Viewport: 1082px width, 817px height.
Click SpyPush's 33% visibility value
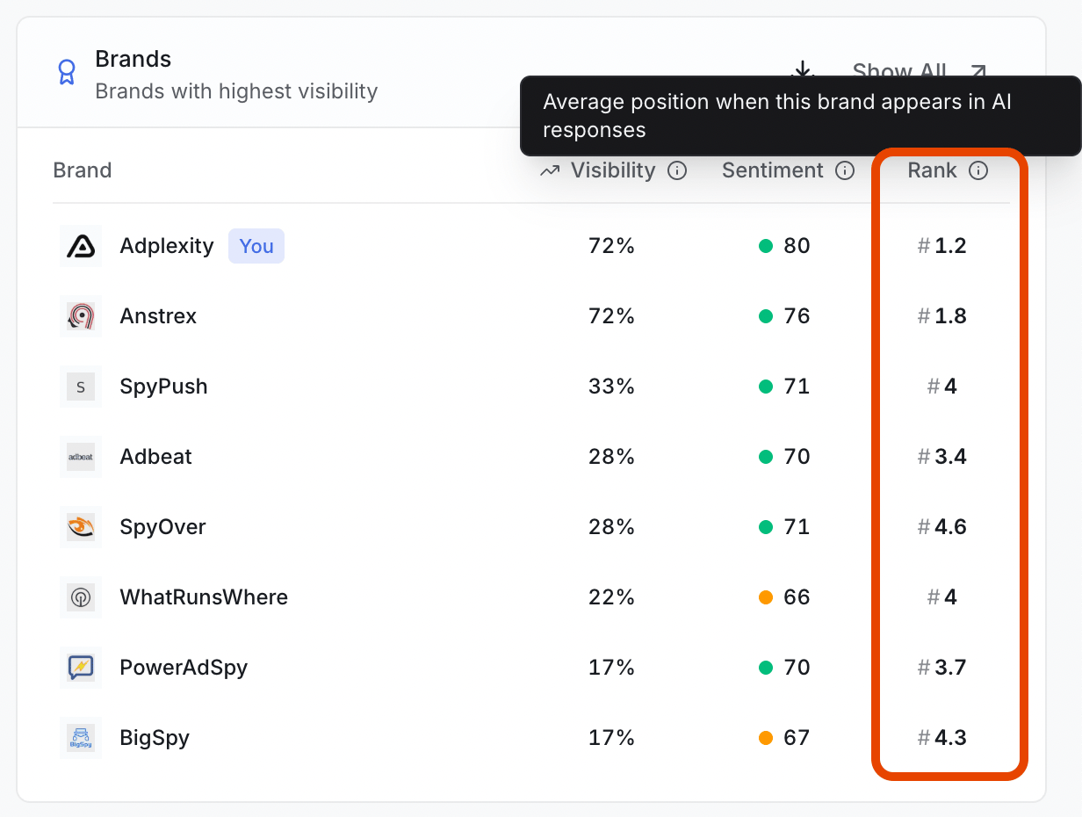[611, 387]
